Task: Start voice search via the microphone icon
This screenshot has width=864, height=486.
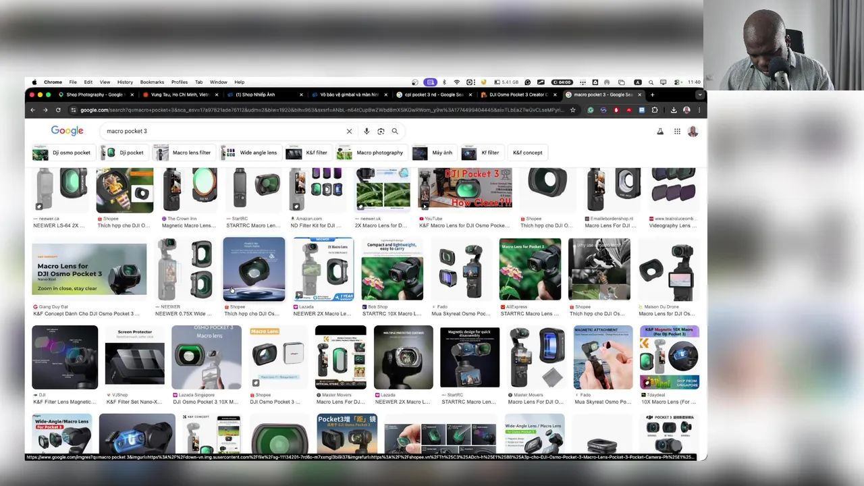Action: point(367,131)
